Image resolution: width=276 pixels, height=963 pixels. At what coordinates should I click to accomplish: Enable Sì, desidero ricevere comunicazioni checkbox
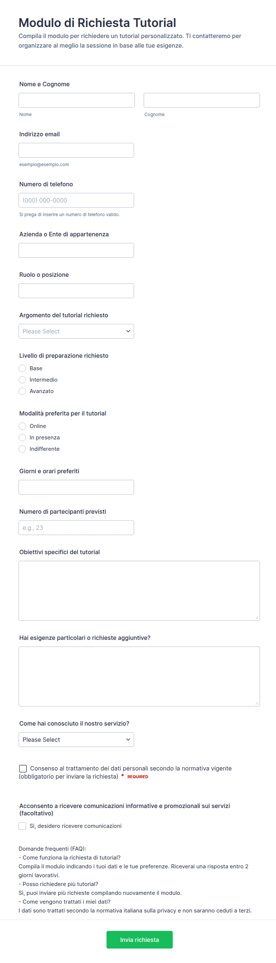pyautogui.click(x=23, y=826)
